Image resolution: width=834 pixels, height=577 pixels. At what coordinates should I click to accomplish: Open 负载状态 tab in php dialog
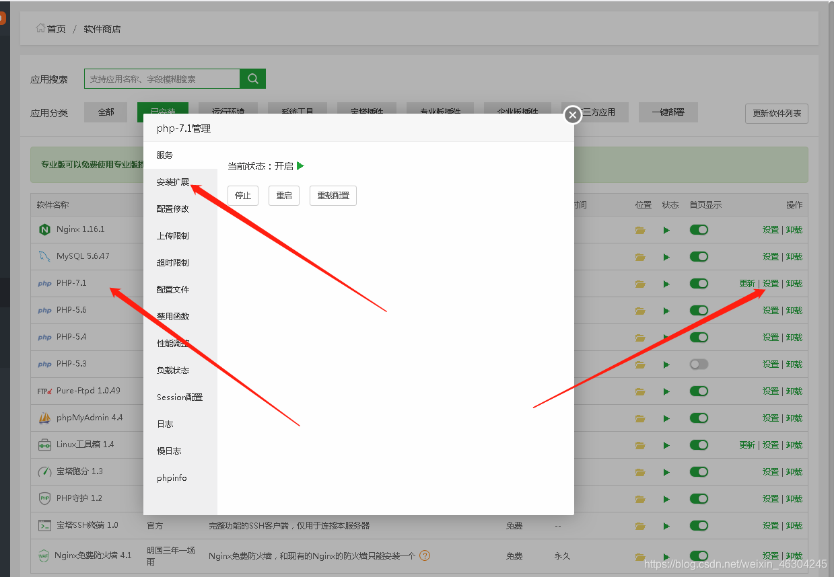point(180,371)
